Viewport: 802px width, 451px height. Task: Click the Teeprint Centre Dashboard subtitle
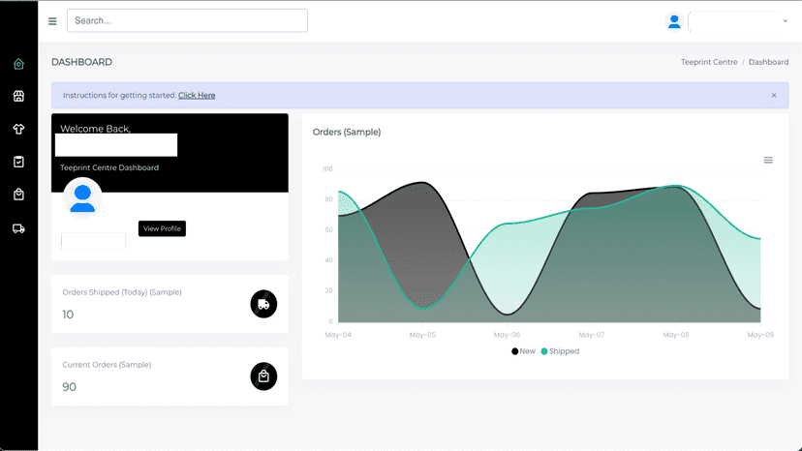coord(109,167)
